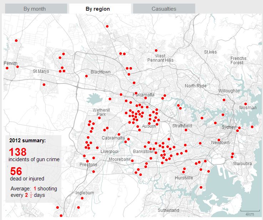Screen dimensions: 263x220
Task: Click the Parramatta map label
Action: pyautogui.click(x=143, y=95)
